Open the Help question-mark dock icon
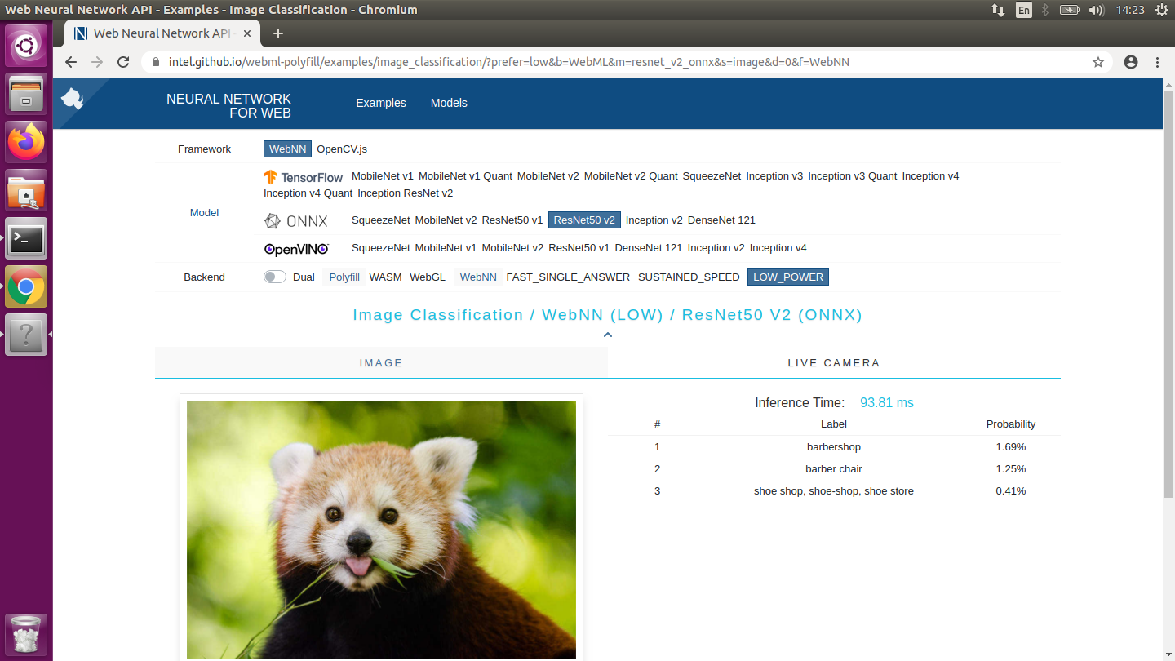Screen dimensions: 1175x661 pyautogui.click(x=26, y=335)
